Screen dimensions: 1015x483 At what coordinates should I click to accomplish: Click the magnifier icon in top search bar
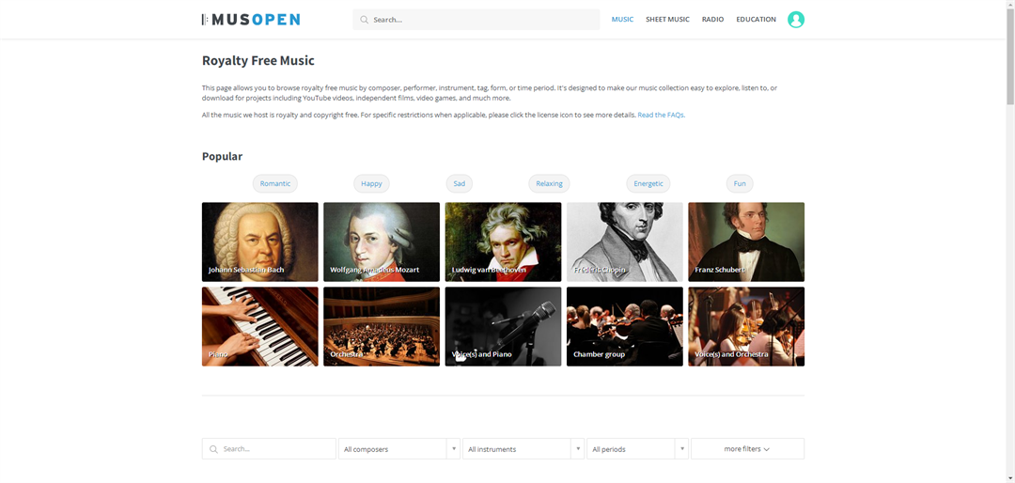[365, 20]
